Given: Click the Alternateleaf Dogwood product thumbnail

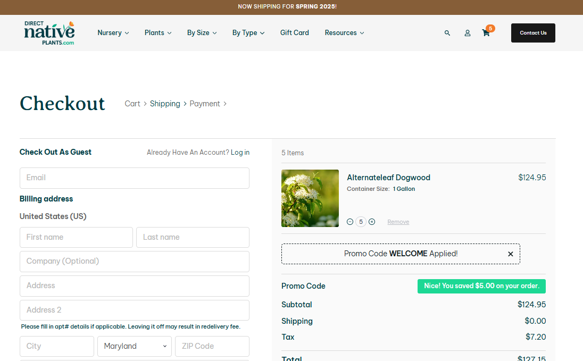Looking at the screenshot, I should click(x=310, y=198).
